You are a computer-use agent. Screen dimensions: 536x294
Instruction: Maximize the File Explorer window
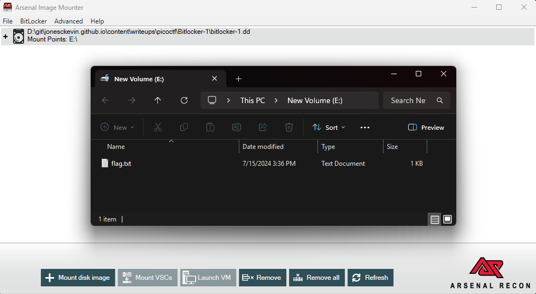(x=419, y=74)
